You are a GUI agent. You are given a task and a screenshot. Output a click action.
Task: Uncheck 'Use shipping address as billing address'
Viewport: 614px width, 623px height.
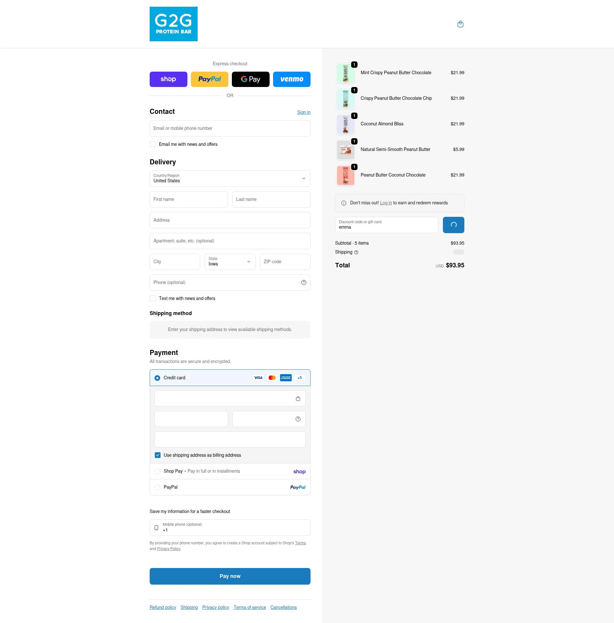158,455
